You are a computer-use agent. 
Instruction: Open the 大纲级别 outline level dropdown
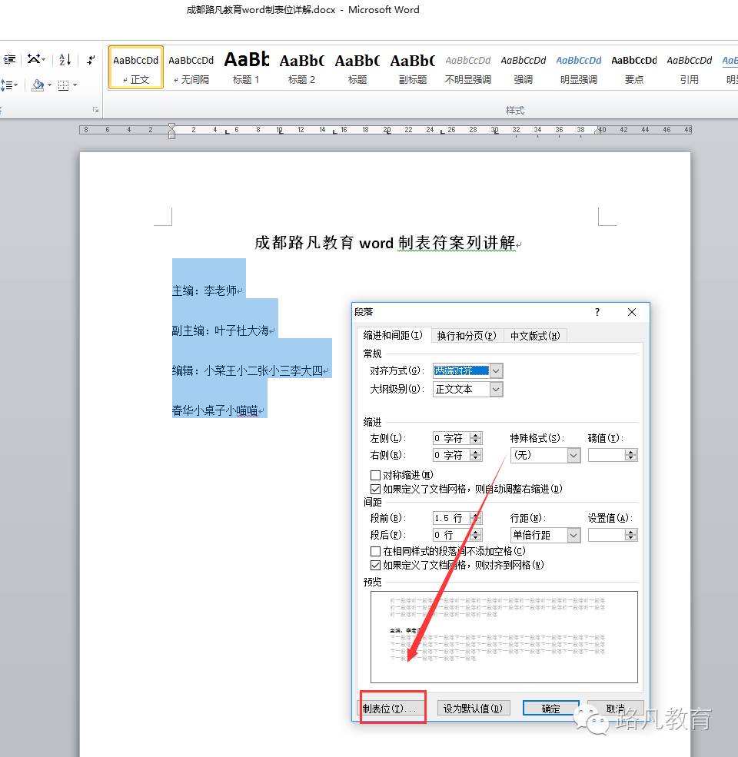(x=496, y=389)
